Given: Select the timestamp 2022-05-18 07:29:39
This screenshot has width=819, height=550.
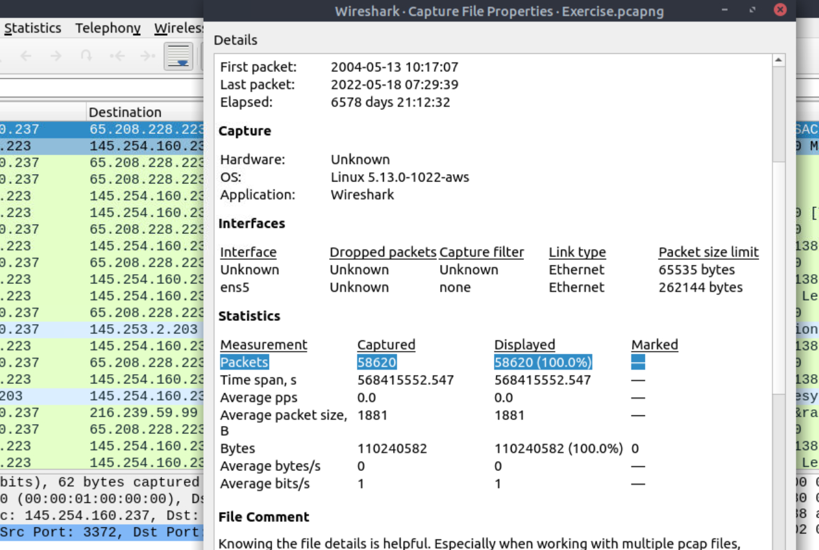Looking at the screenshot, I should 395,85.
